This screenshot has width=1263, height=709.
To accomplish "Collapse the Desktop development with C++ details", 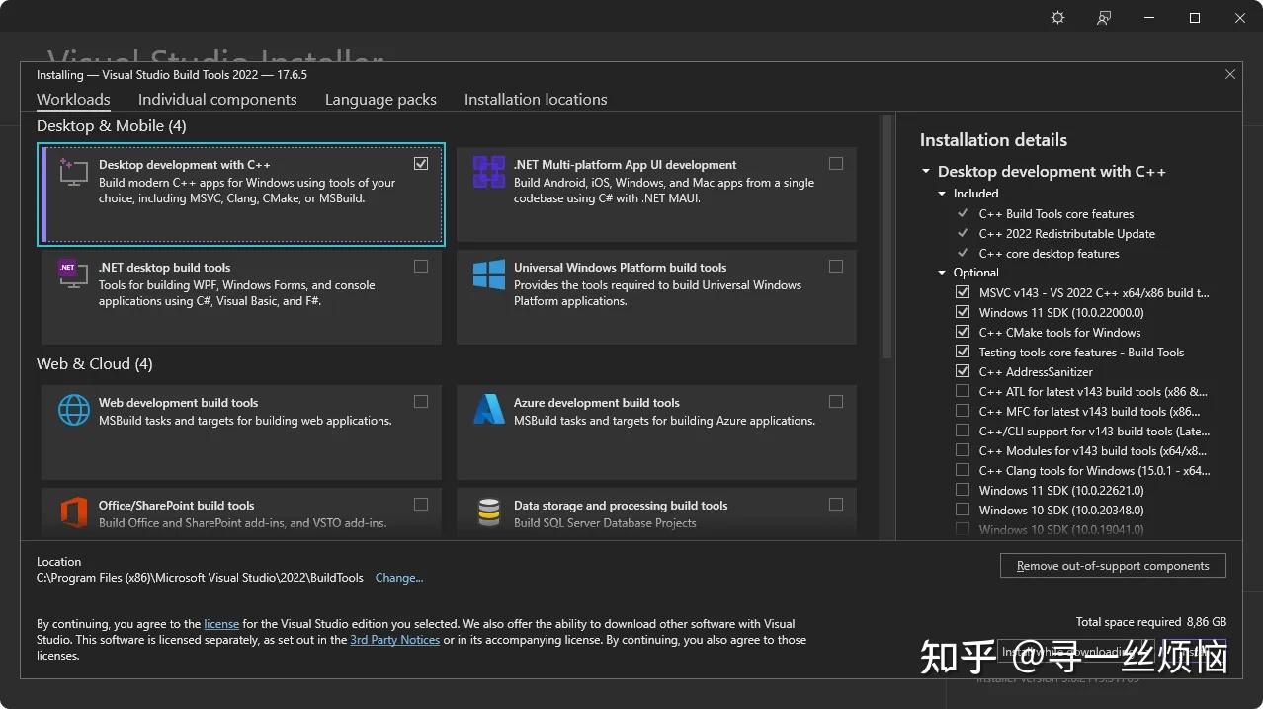I will pos(925,171).
